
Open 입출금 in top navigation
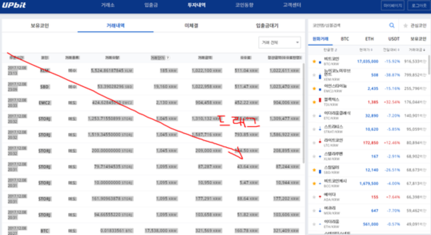pyautogui.click(x=151, y=5)
